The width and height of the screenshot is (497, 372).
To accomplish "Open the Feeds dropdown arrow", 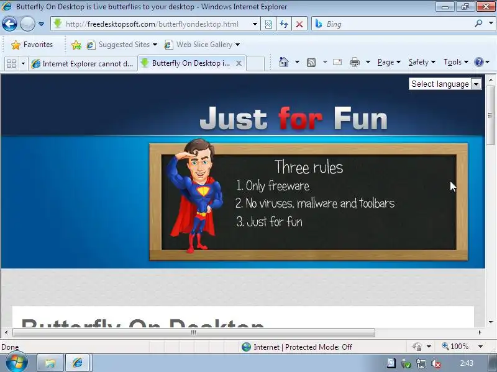I will [325, 62].
